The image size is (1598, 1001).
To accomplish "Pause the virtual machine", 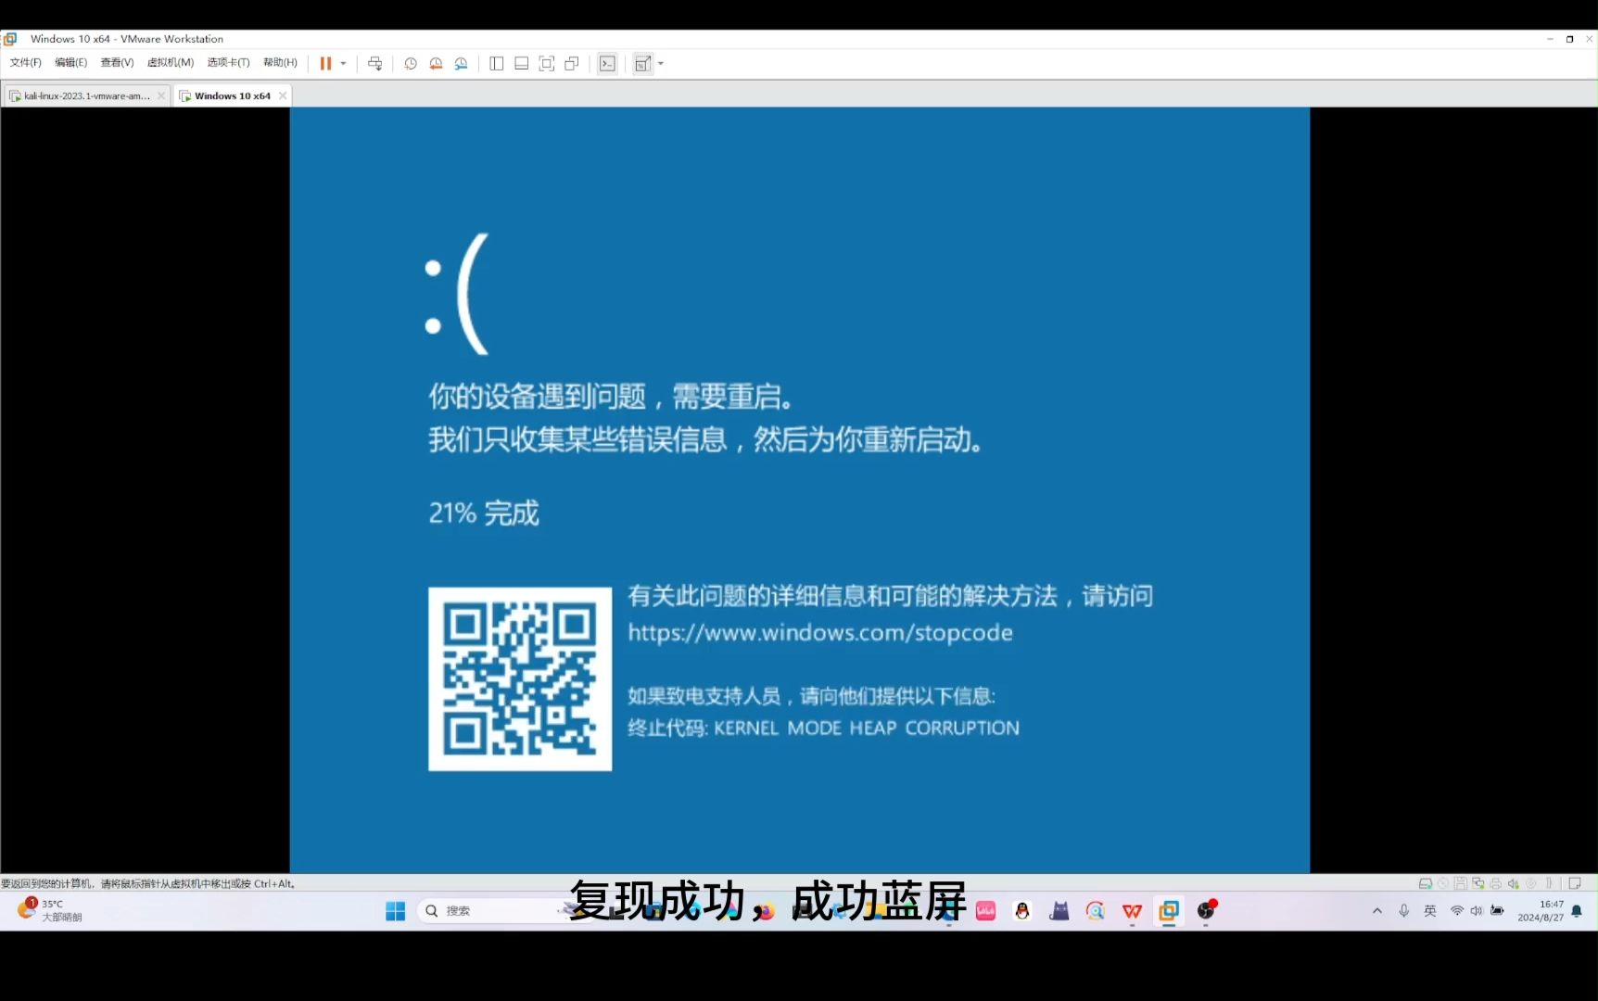I will click(x=324, y=63).
